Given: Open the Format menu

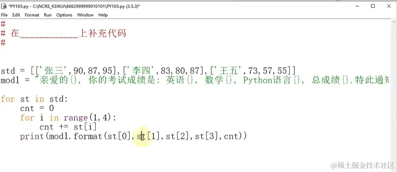Looking at the screenshot, I should pos(32,15).
